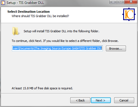
Task: Click the yellow folder icon
Action: tap(16, 31)
